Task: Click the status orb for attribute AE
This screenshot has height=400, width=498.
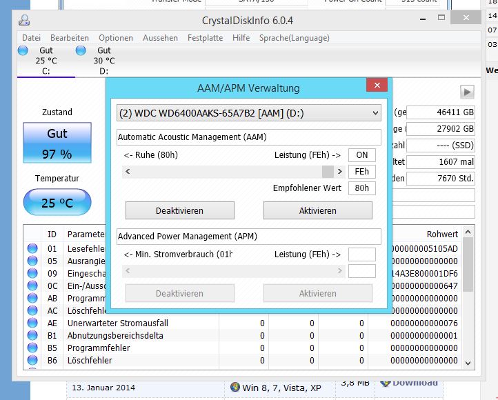Action: 32,323
